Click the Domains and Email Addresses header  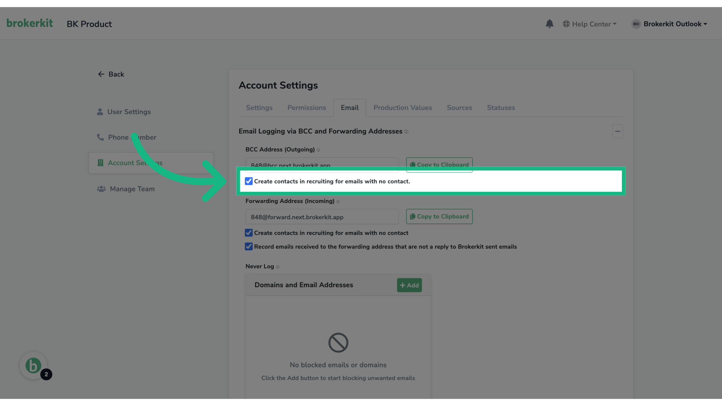click(x=304, y=285)
